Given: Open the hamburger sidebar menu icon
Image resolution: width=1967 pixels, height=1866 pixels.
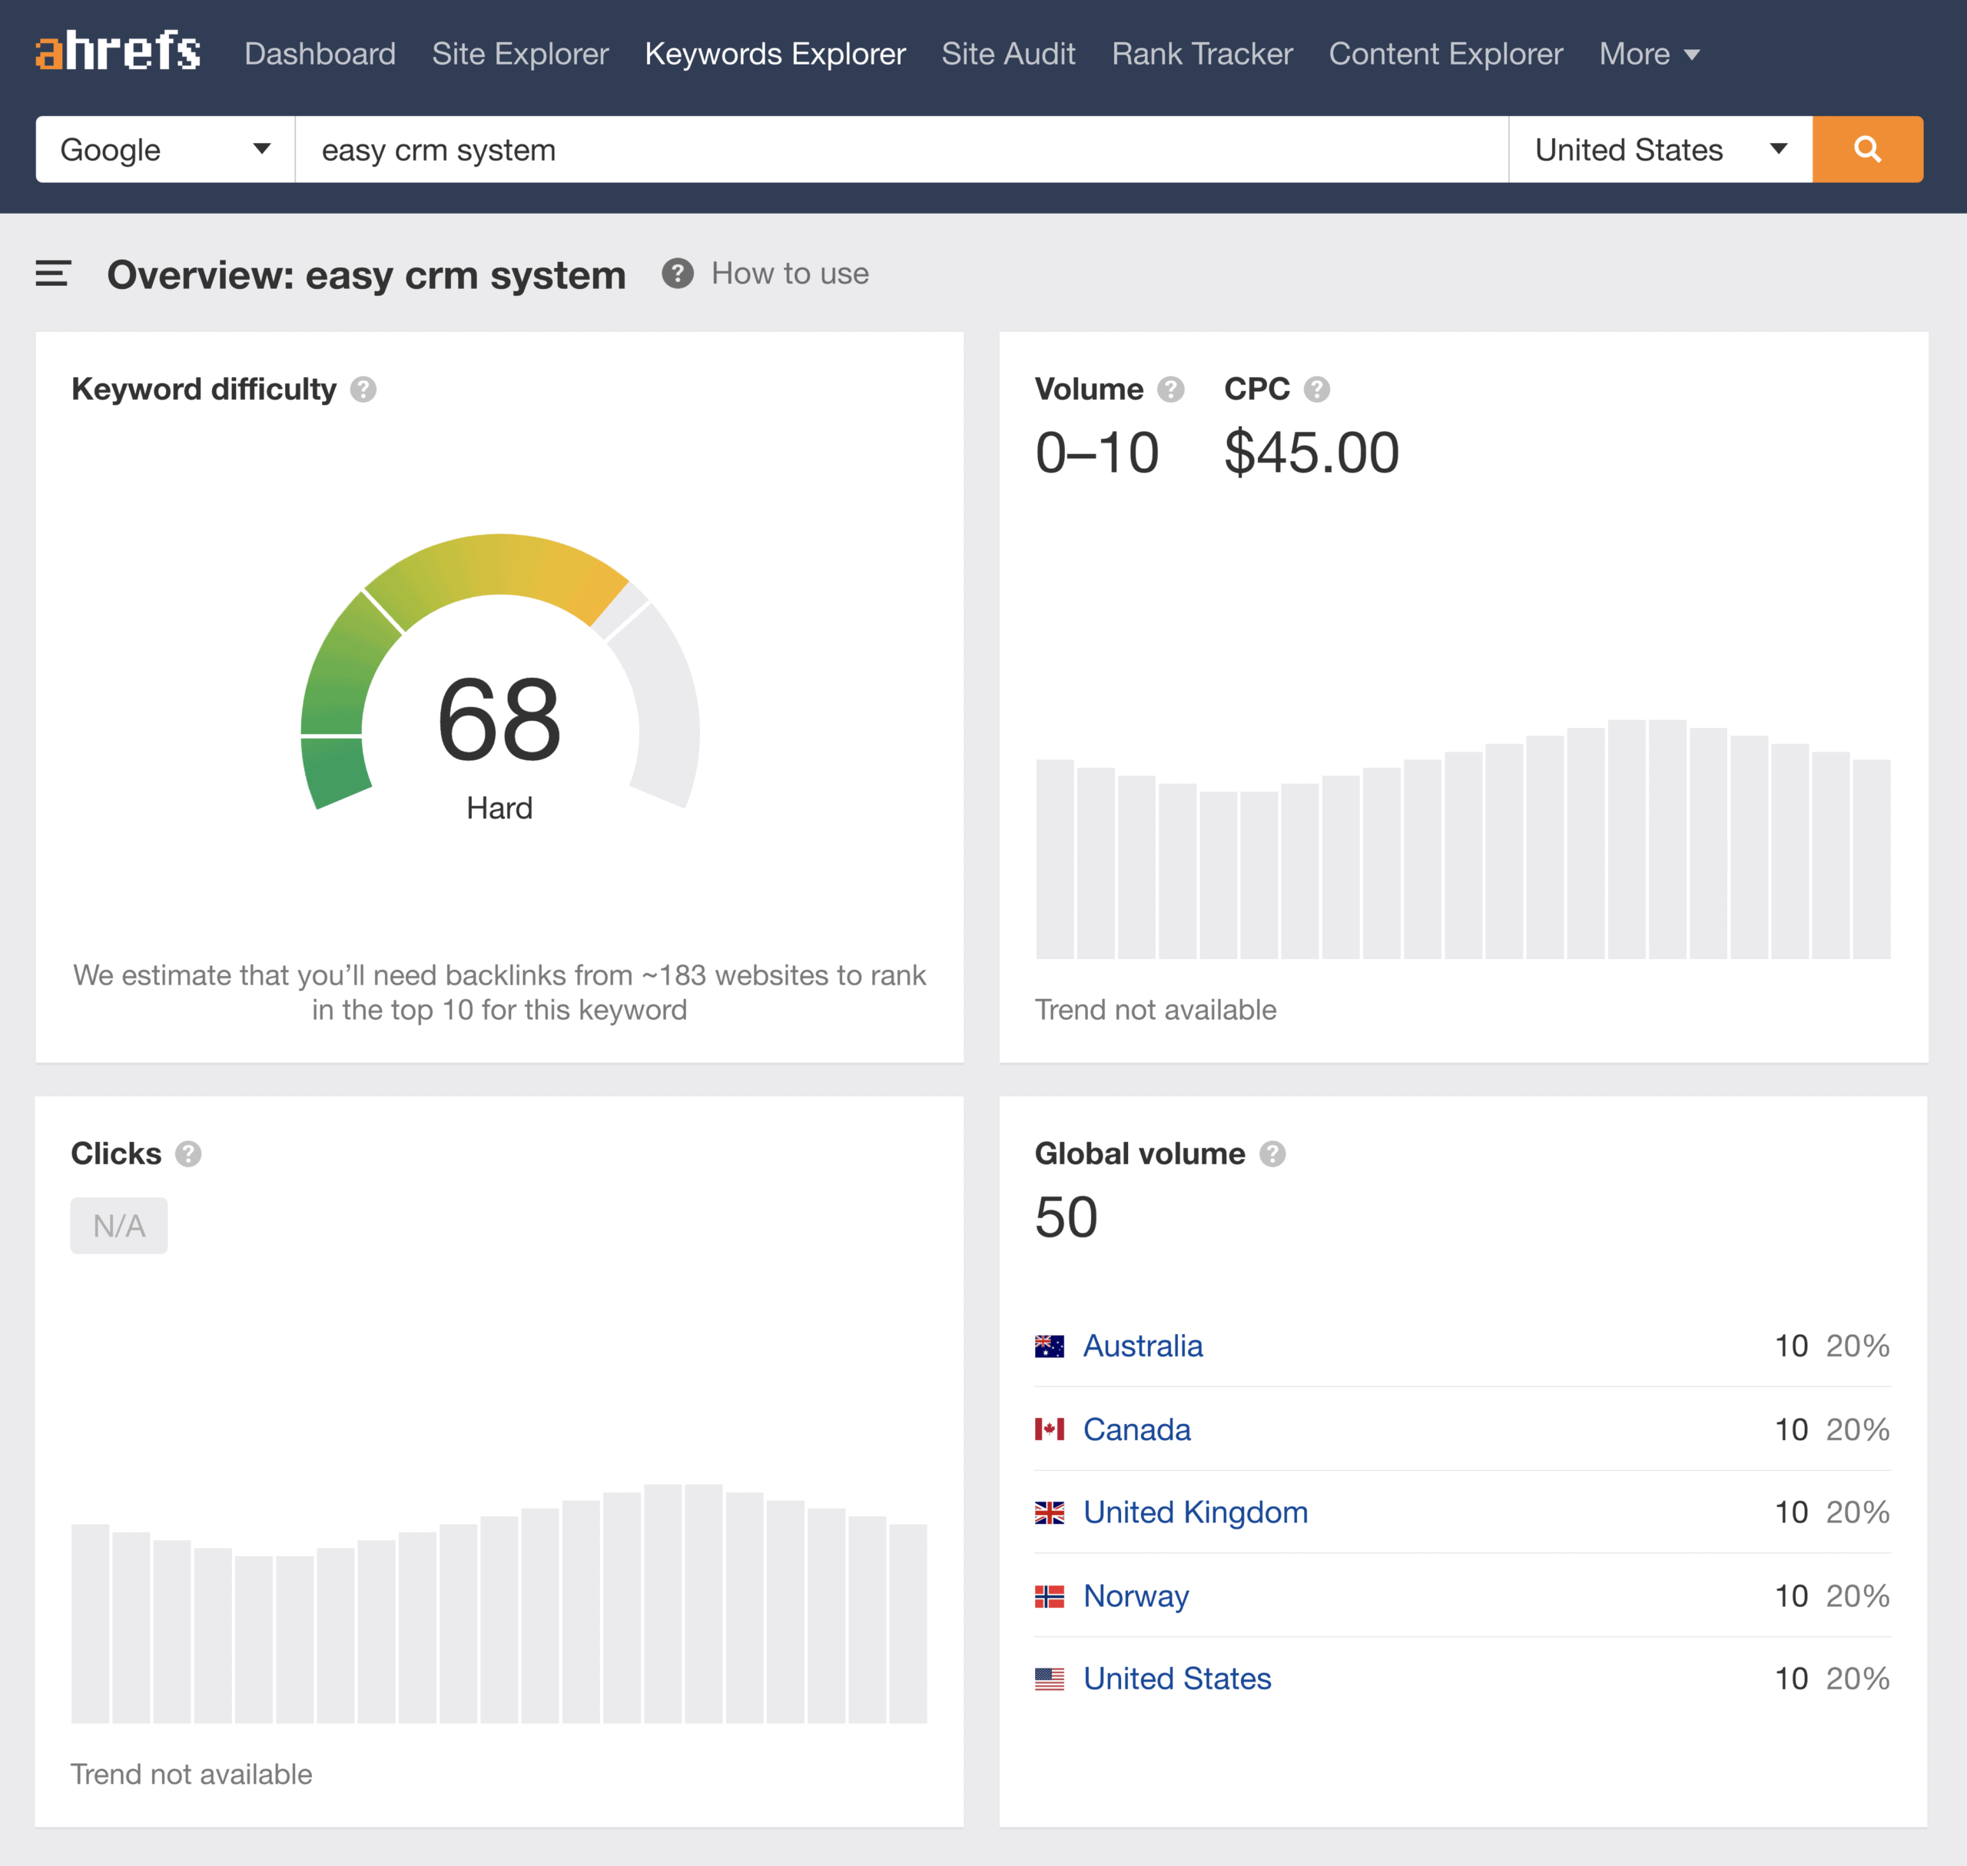Looking at the screenshot, I should 53,274.
